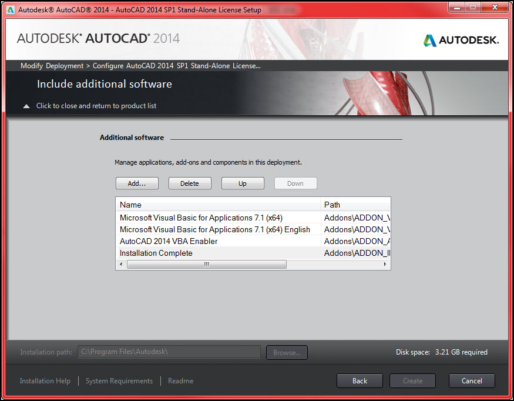Sort list by Path column header
This screenshot has height=401, width=514.
tap(355, 205)
